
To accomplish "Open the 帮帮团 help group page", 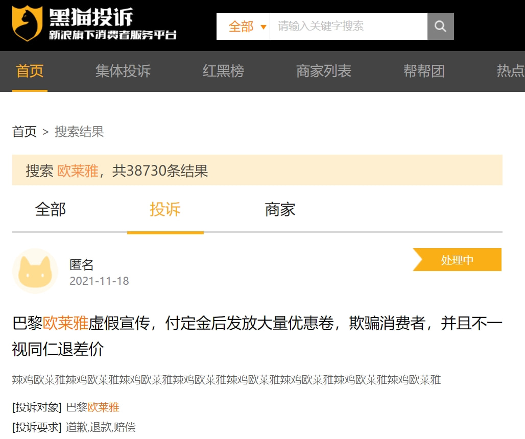I will coord(424,71).
